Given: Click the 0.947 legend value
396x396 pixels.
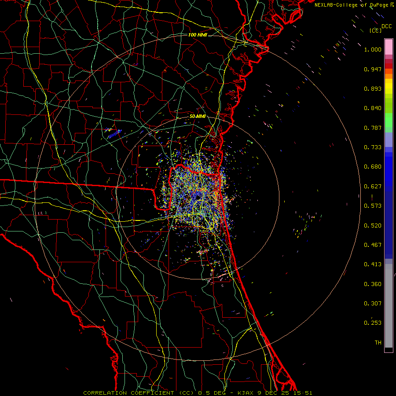Looking at the screenshot, I should (373, 69).
